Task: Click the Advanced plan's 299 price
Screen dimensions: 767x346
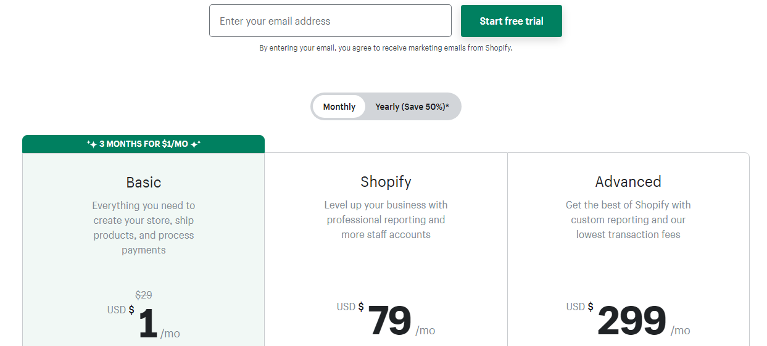Action: click(x=631, y=321)
